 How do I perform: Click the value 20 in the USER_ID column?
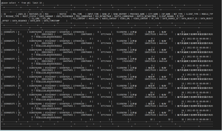pyautogui.click(x=19, y=86)
